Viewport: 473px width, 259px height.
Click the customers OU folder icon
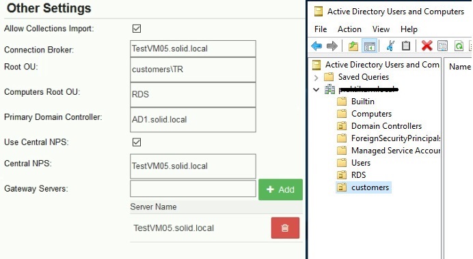point(342,187)
